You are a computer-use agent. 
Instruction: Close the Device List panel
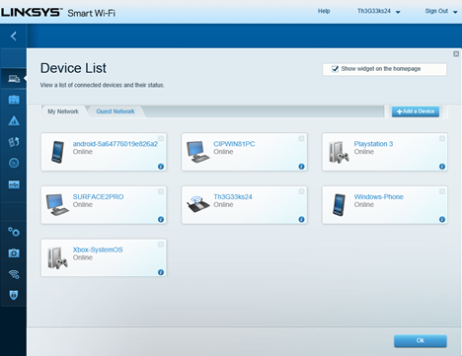click(456, 54)
